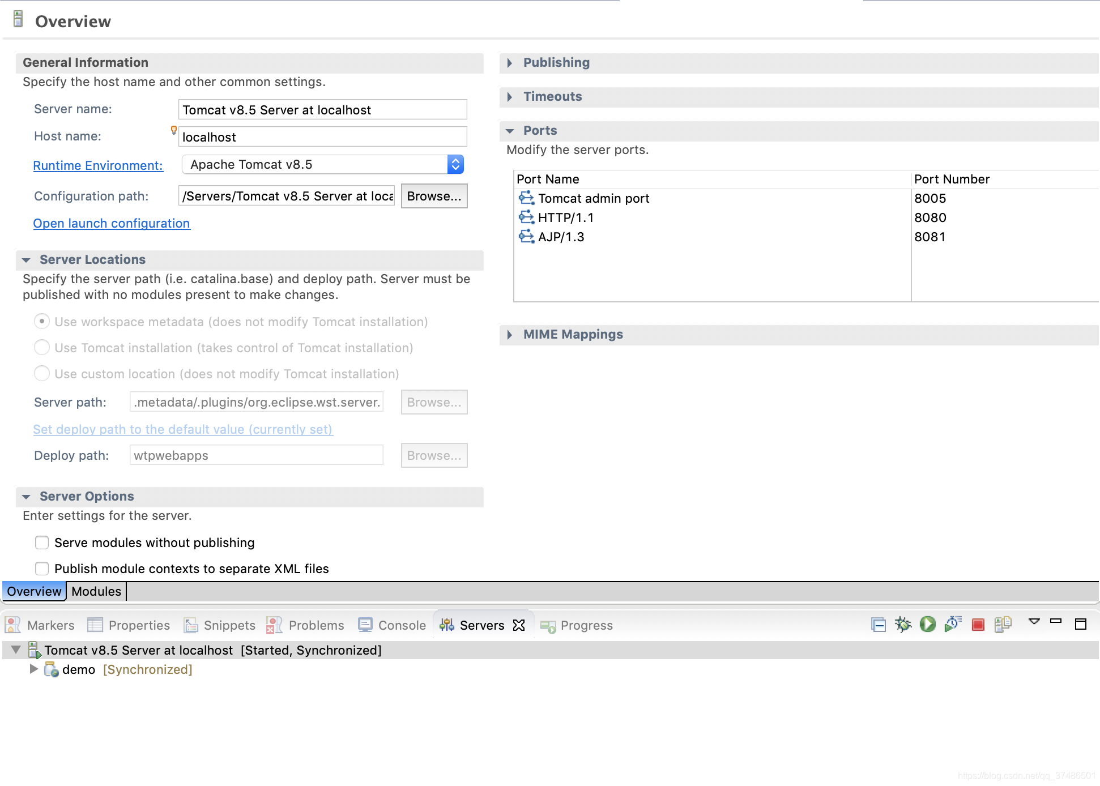1100x786 pixels.
Task: Enable Serve modules without publishing
Action: [42, 542]
